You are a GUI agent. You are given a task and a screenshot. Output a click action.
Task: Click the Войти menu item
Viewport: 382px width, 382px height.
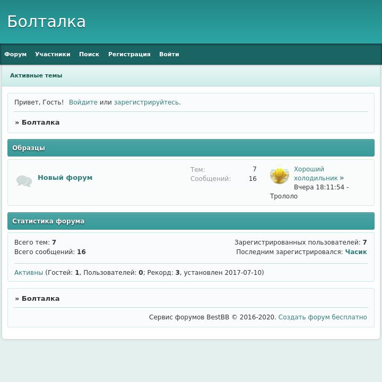169,54
